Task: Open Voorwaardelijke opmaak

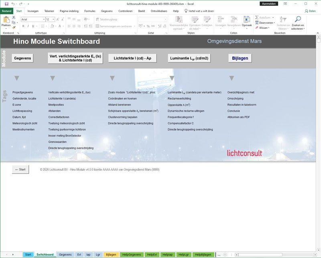Action: pos(179,23)
